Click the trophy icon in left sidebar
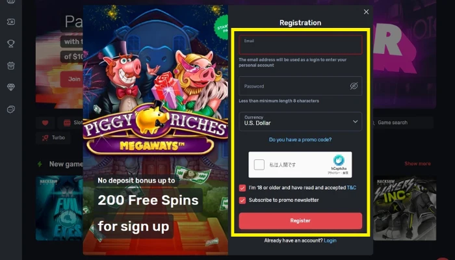Viewport: 455px width, 260px height. (11, 44)
